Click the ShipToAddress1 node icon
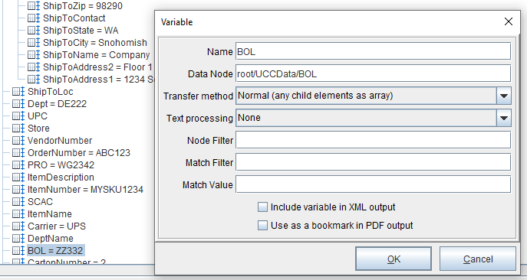The height and width of the screenshot is (280, 527). [x=34, y=80]
